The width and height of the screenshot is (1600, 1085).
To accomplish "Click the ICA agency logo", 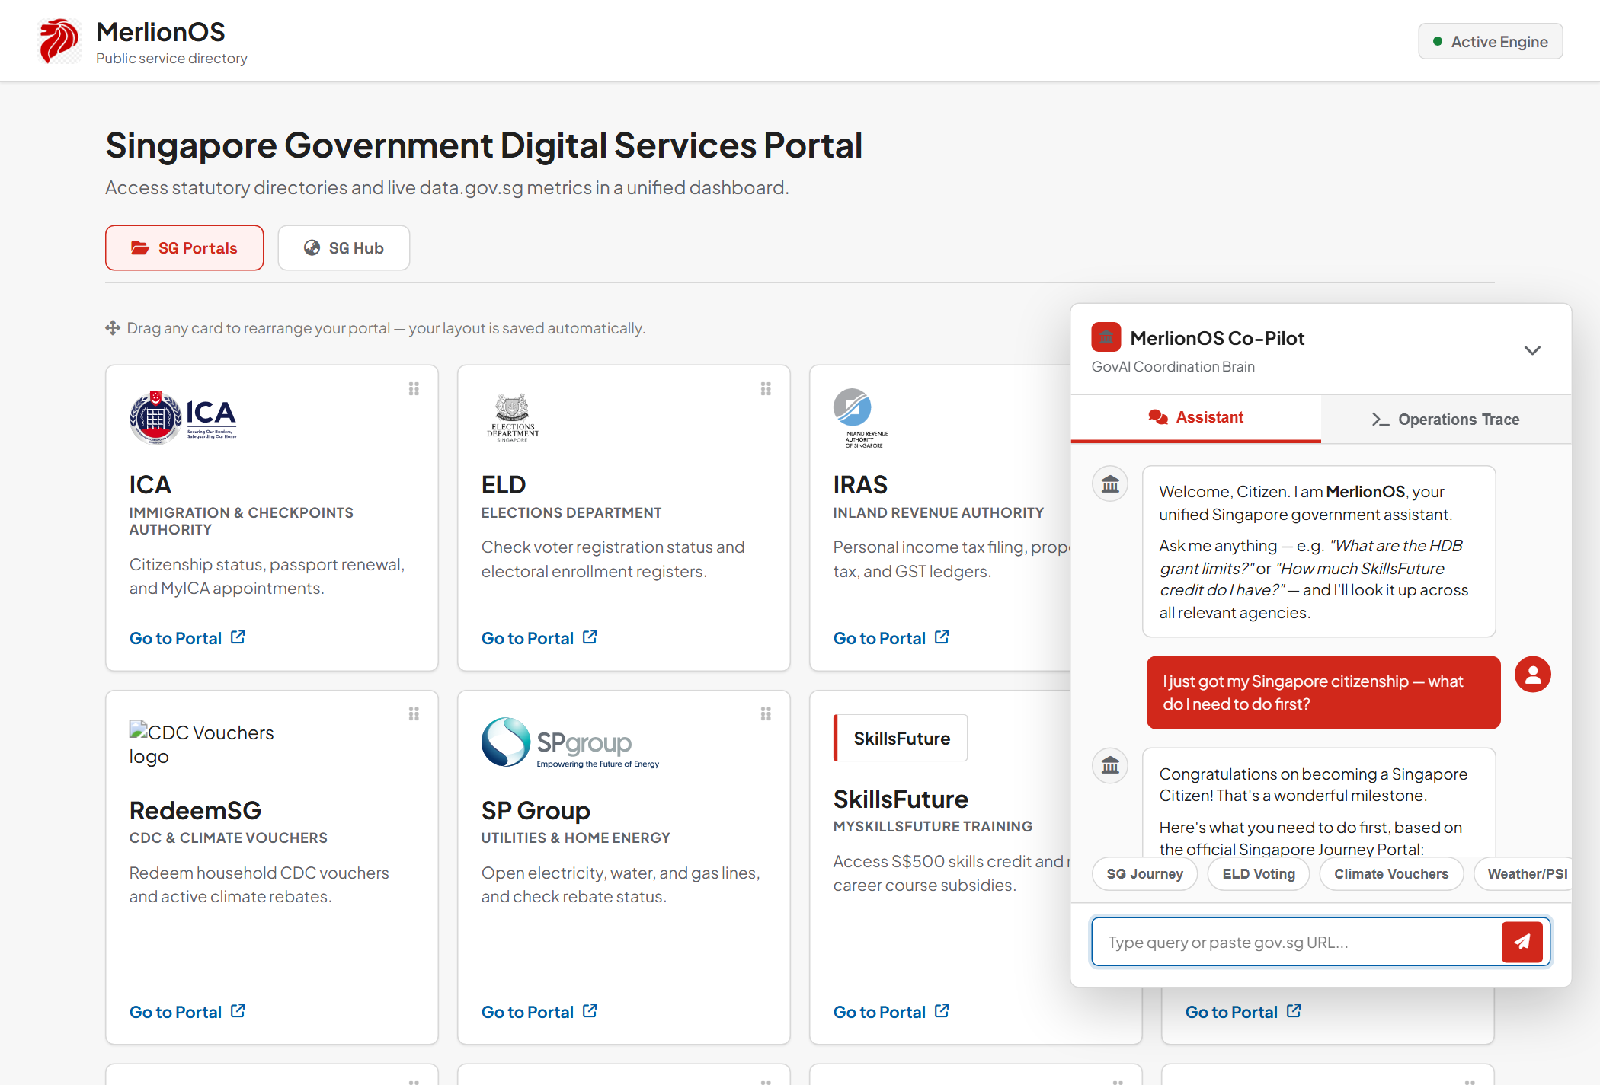I will (x=184, y=416).
